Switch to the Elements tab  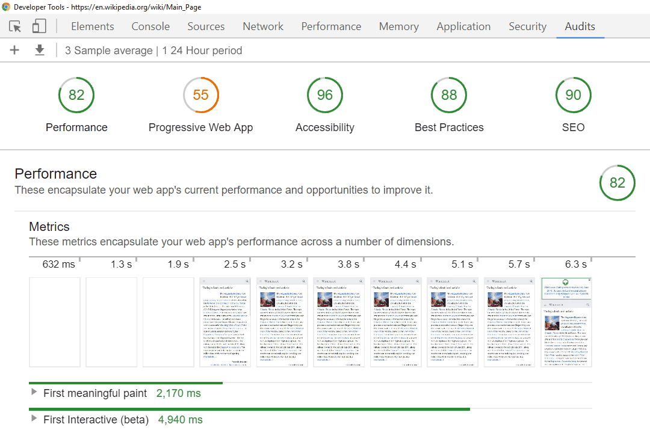click(92, 26)
